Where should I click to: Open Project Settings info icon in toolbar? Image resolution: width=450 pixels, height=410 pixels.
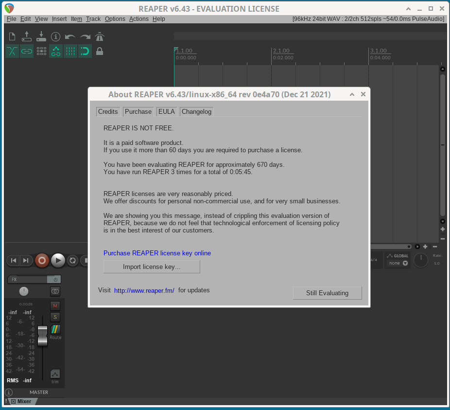point(56,37)
